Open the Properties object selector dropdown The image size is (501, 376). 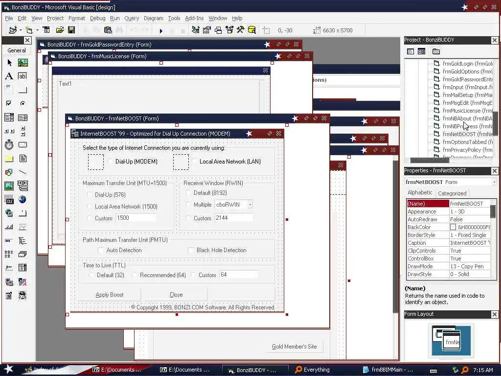pos(494,182)
